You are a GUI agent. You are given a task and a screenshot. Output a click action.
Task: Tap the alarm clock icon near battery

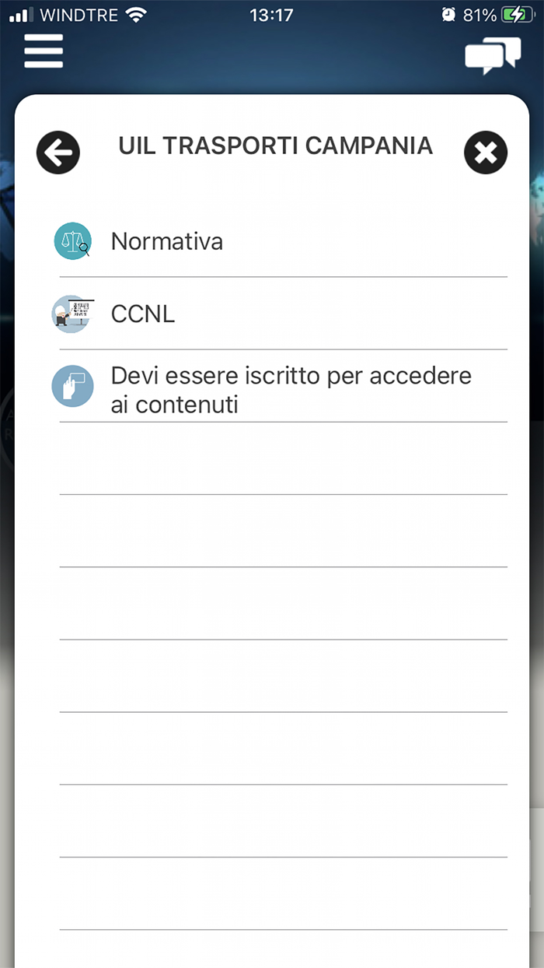[450, 13]
